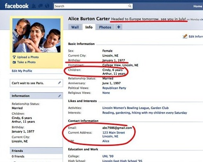Select the Info tab
203x162 pixels.
click(89, 27)
